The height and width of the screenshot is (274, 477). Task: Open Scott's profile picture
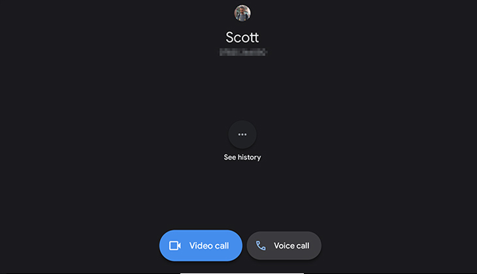(x=242, y=13)
